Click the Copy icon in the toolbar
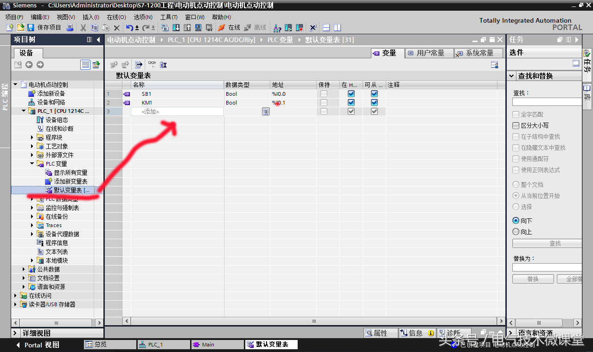The height and width of the screenshot is (352, 593). (95, 28)
